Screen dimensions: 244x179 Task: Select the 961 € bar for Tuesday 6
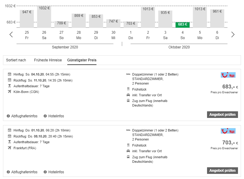(x=217, y=18)
